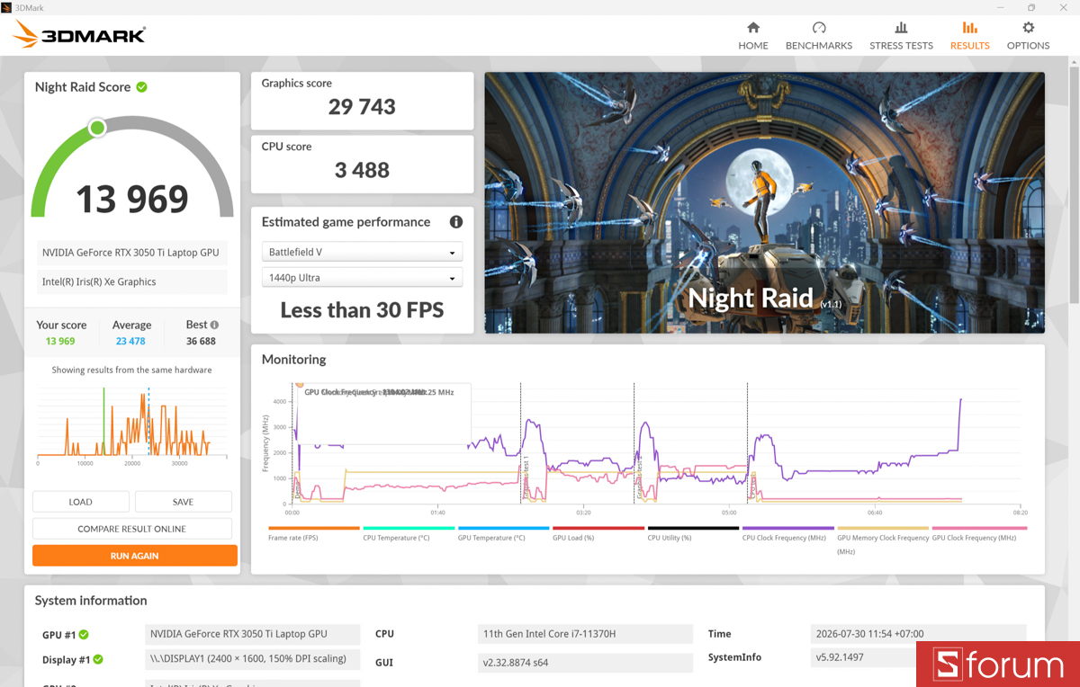Click the info icon for Estimated game performance
Viewport: 1080px width, 687px height.
456,222
